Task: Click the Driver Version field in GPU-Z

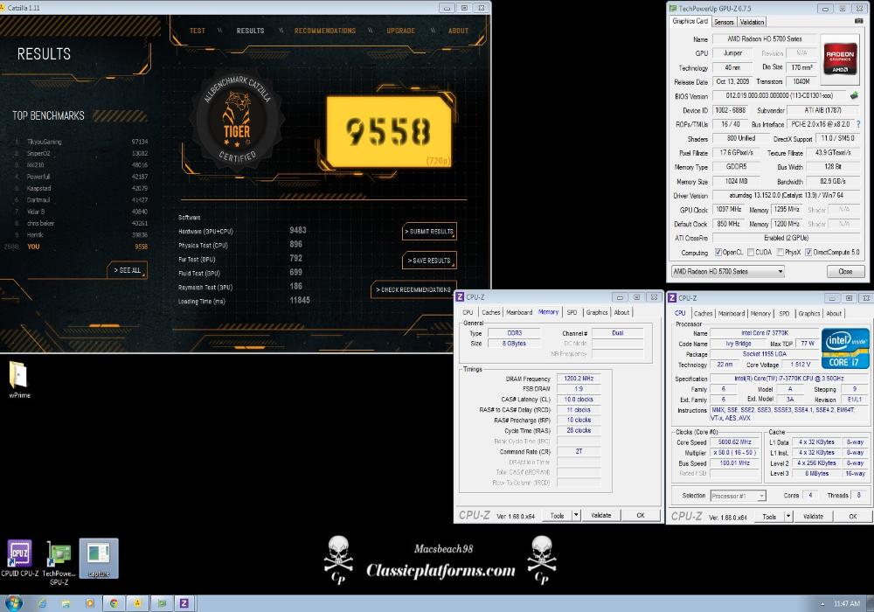Action: (787, 196)
